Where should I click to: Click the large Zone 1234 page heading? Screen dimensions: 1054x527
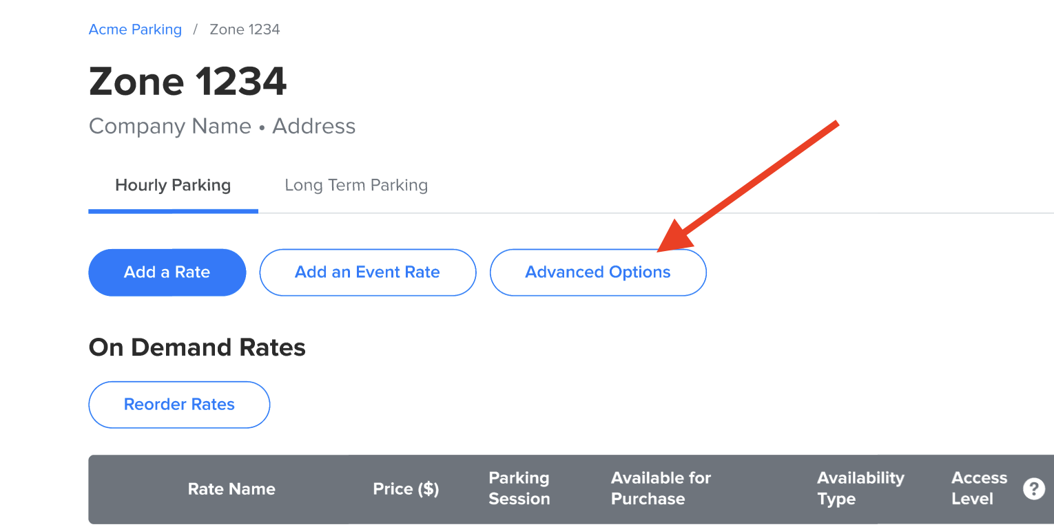[x=187, y=82]
